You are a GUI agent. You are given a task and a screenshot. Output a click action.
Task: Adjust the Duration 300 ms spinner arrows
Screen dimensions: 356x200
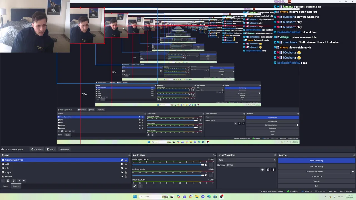point(274,165)
